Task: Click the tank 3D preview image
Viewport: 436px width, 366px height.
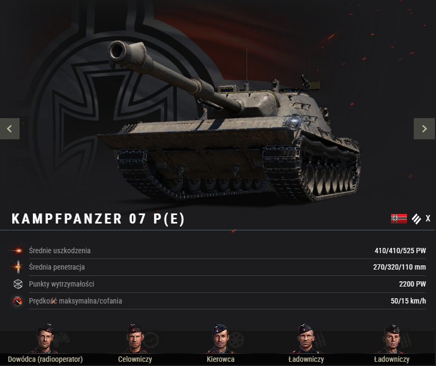Action: [x=228, y=122]
